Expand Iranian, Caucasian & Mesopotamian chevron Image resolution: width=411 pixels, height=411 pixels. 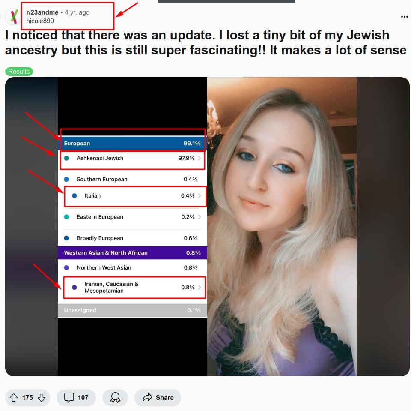pos(200,287)
